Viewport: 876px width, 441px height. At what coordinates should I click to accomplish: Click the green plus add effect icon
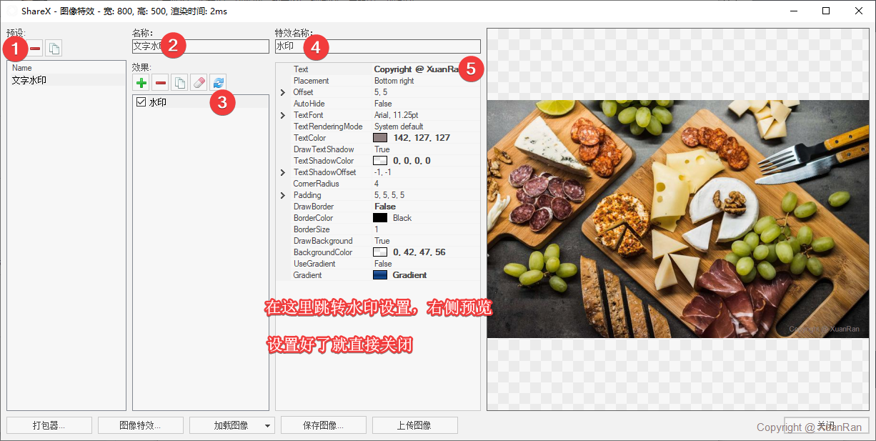[x=141, y=83]
